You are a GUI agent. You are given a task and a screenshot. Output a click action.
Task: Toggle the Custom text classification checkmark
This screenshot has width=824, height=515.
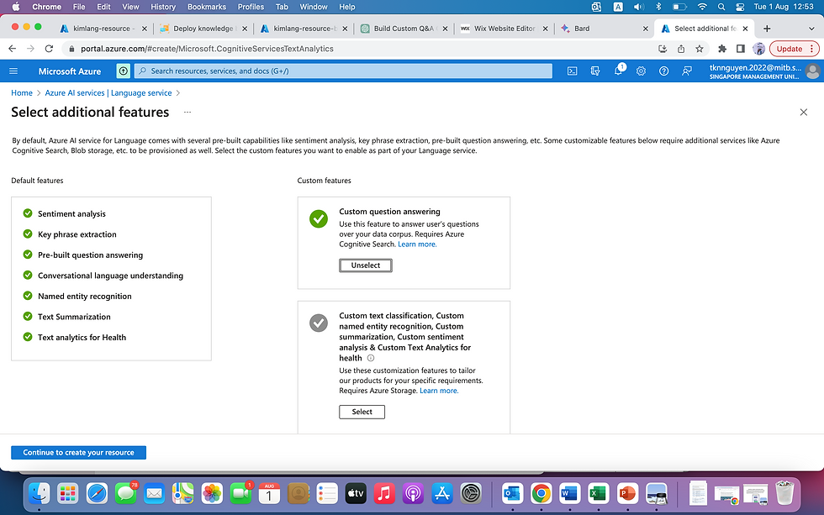point(319,323)
